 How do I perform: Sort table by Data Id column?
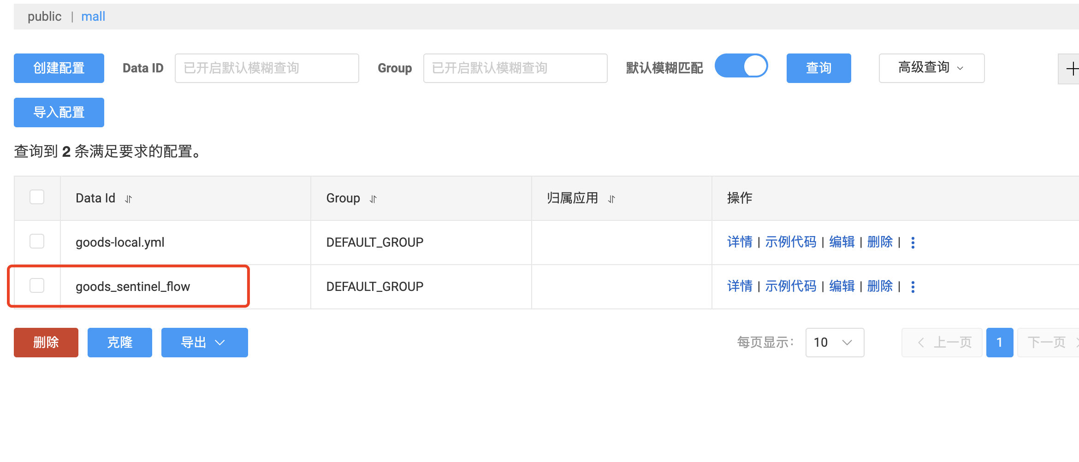click(x=129, y=199)
